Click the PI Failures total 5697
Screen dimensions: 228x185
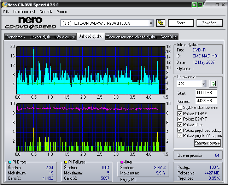105,178
